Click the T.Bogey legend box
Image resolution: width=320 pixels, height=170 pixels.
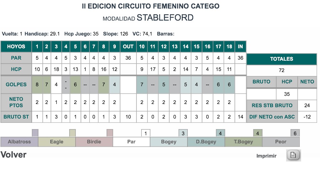[243, 142]
